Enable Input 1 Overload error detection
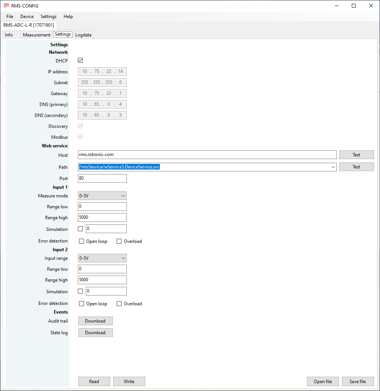The height and width of the screenshot is (391, 380). click(119, 241)
